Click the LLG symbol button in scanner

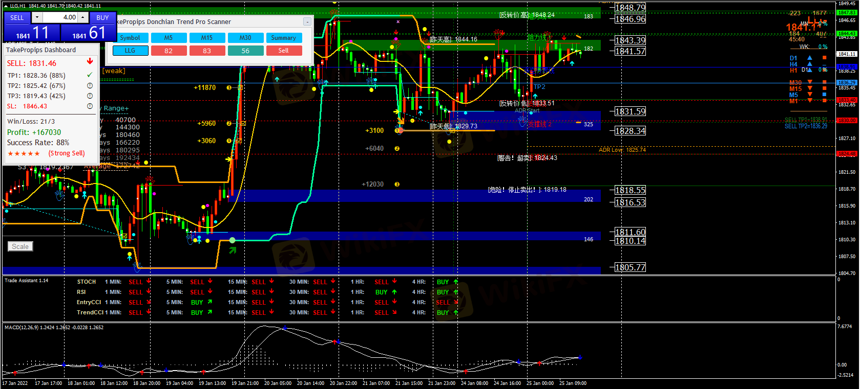pos(130,51)
